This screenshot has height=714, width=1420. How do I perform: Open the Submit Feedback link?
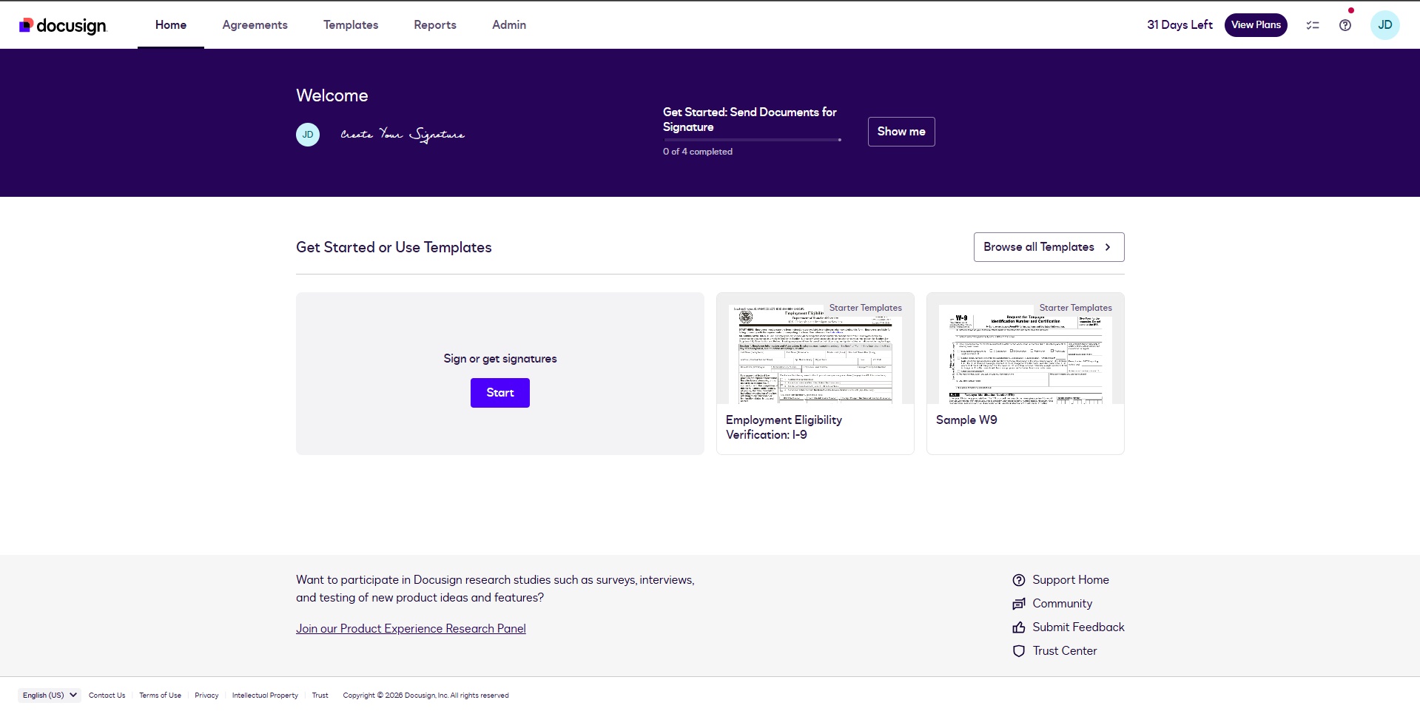(x=1078, y=627)
